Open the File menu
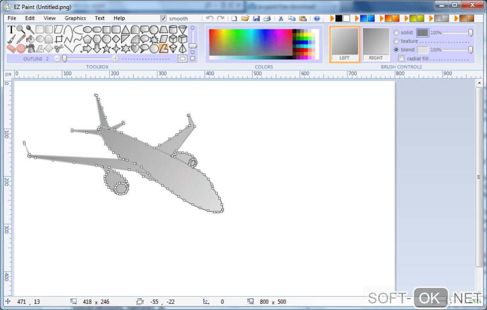This screenshot has height=310, width=487. pos(12,18)
